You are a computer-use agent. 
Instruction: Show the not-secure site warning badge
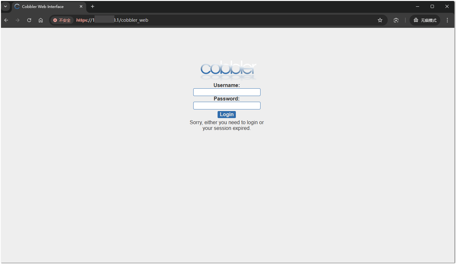[62, 20]
